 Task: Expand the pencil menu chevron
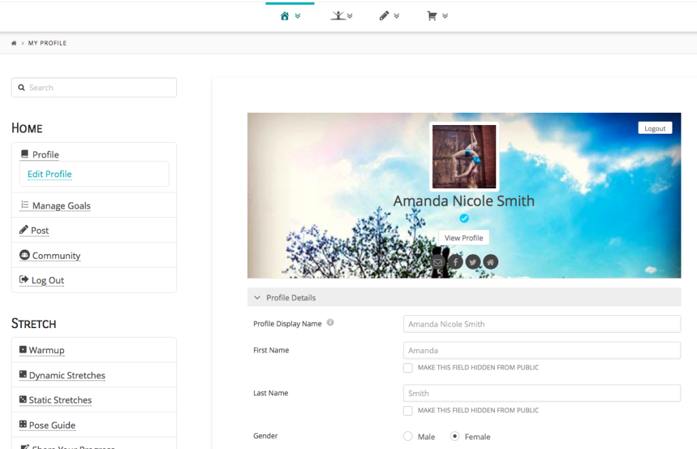(x=397, y=16)
